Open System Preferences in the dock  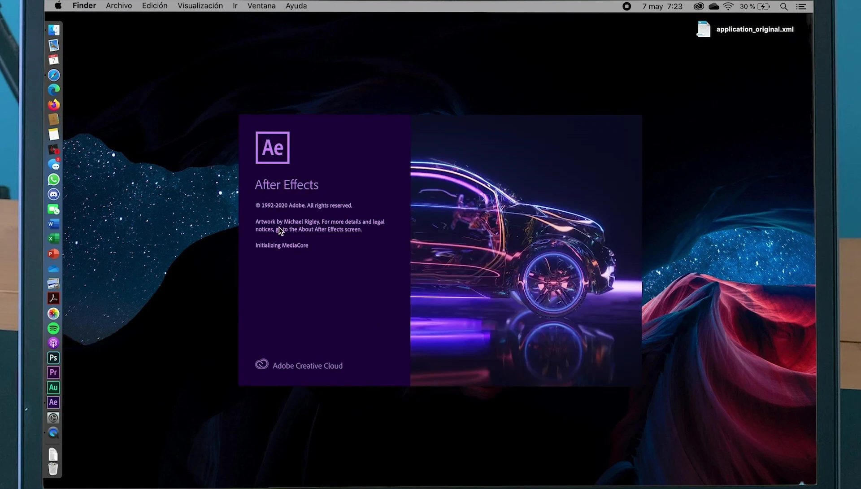tap(53, 418)
